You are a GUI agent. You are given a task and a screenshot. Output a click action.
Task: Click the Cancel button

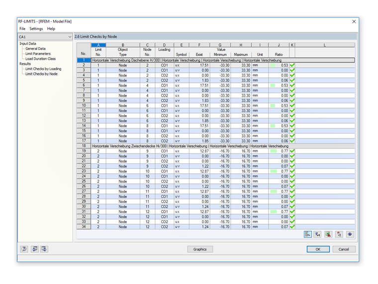(x=344, y=249)
